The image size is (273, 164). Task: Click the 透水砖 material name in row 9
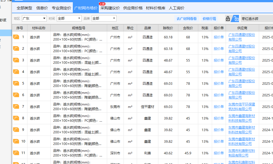[x=35, y=130]
